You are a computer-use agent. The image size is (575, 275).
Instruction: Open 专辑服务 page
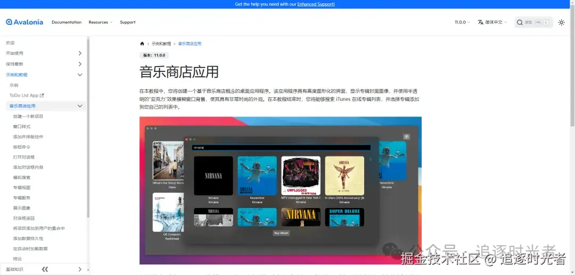coord(22,198)
